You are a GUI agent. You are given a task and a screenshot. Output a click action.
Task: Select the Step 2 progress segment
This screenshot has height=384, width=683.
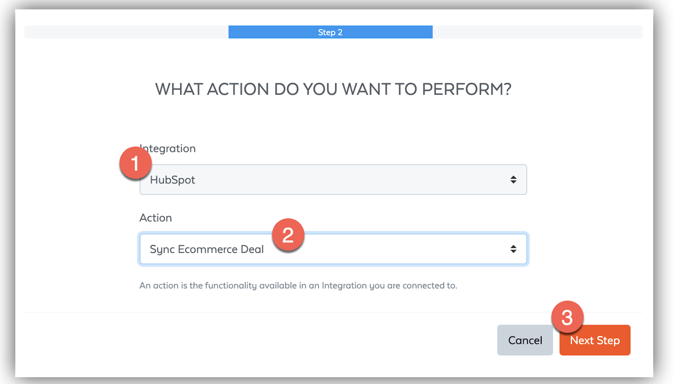[330, 32]
